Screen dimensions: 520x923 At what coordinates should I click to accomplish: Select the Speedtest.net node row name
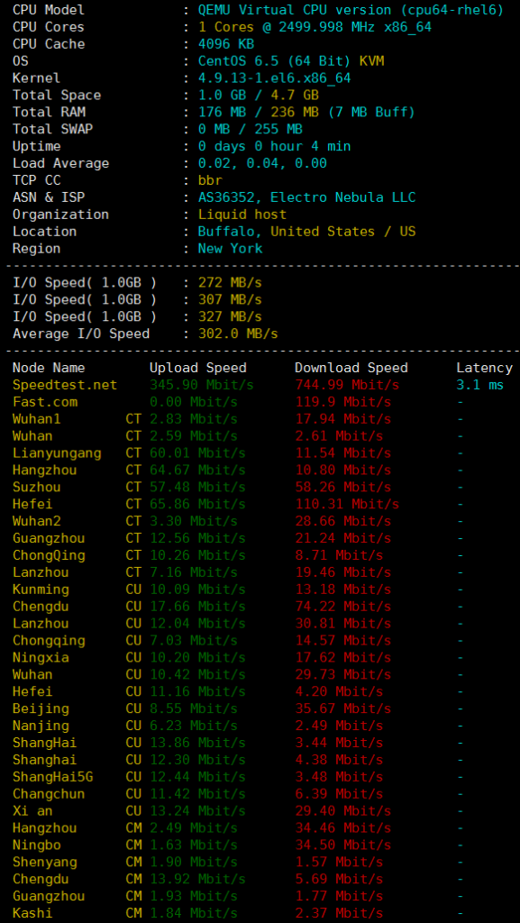click(x=65, y=385)
